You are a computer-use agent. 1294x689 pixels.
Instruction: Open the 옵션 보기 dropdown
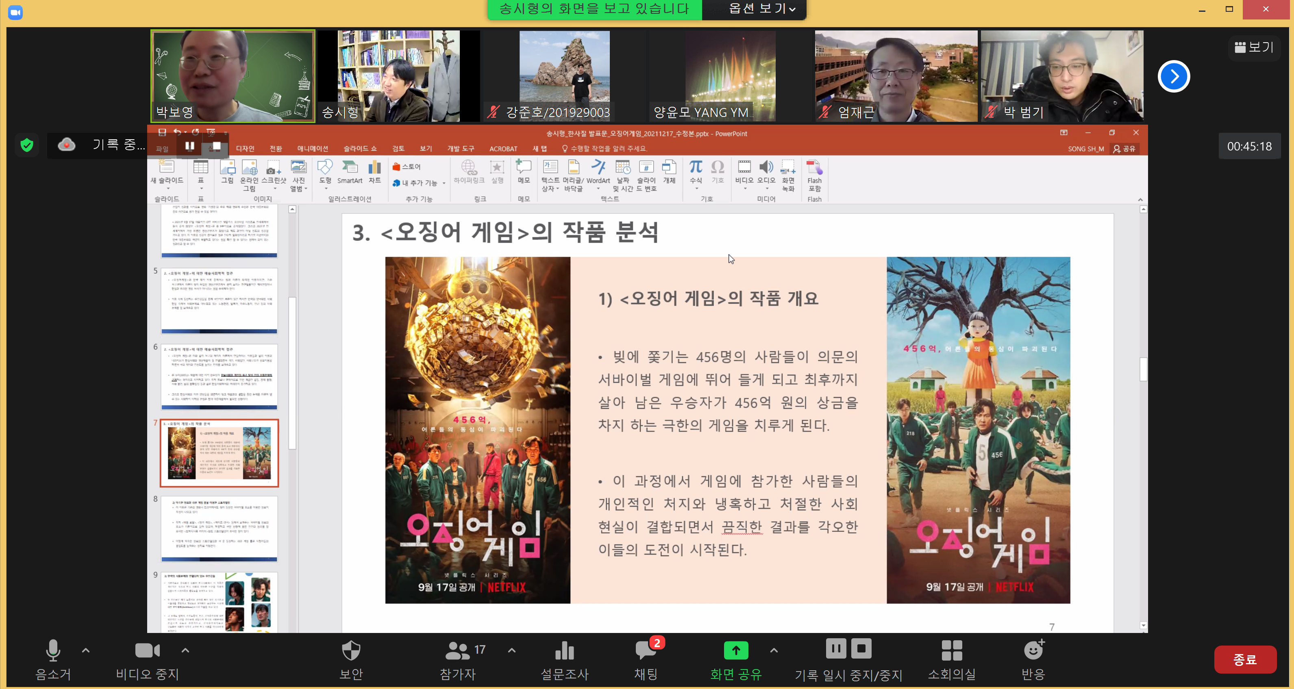click(761, 9)
